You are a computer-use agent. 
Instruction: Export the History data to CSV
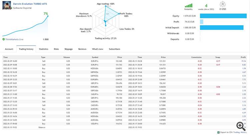point(244,132)
